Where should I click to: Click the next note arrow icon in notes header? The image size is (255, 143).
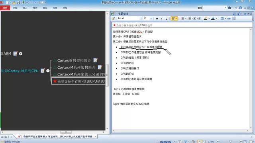click(x=239, y=14)
